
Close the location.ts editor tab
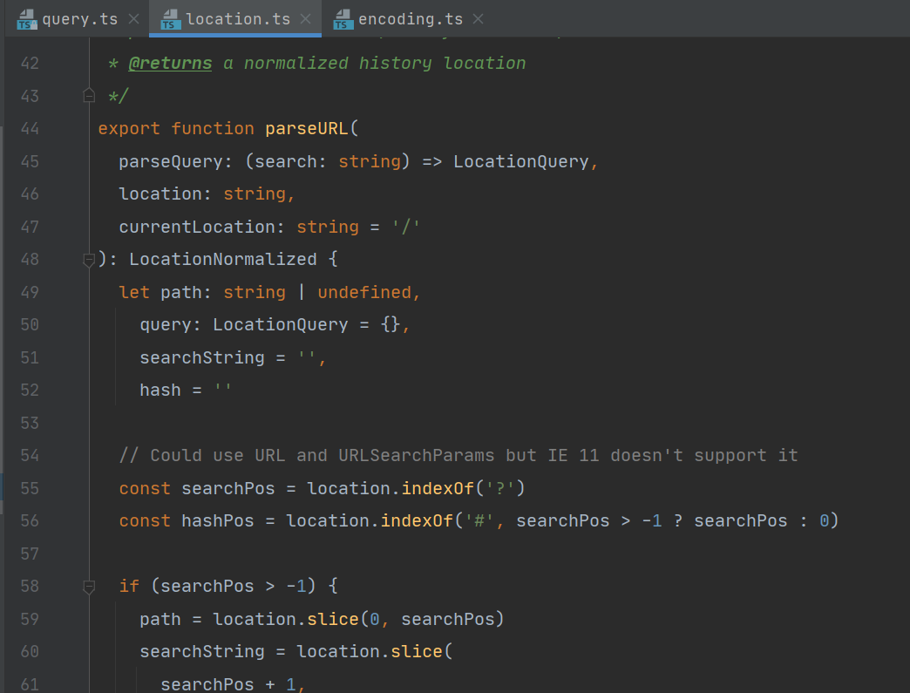306,19
